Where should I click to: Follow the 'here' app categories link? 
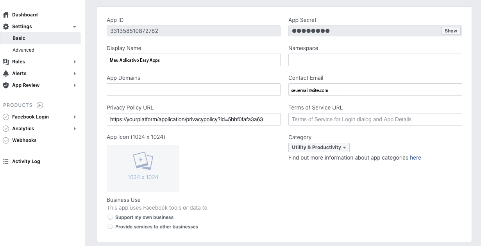point(415,158)
